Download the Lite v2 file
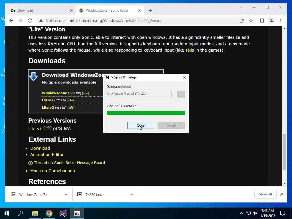292x219 pixels. click(48, 108)
